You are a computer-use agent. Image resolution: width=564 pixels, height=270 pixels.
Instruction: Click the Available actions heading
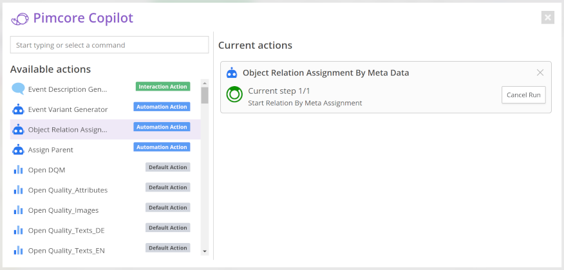click(50, 69)
